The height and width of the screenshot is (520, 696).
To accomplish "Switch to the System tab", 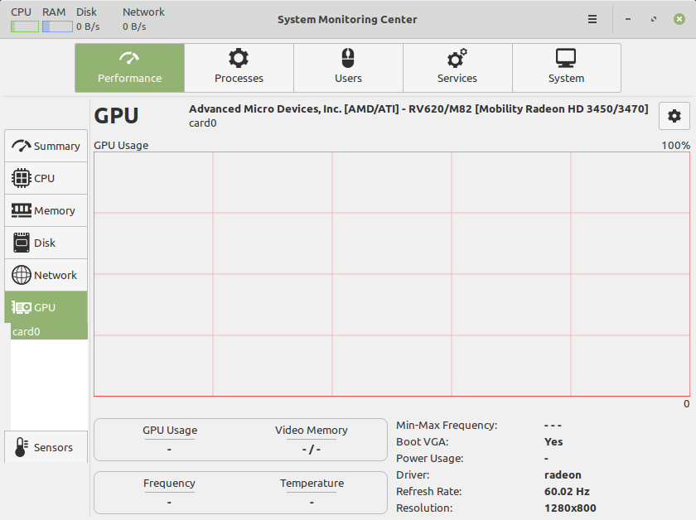I will [566, 67].
